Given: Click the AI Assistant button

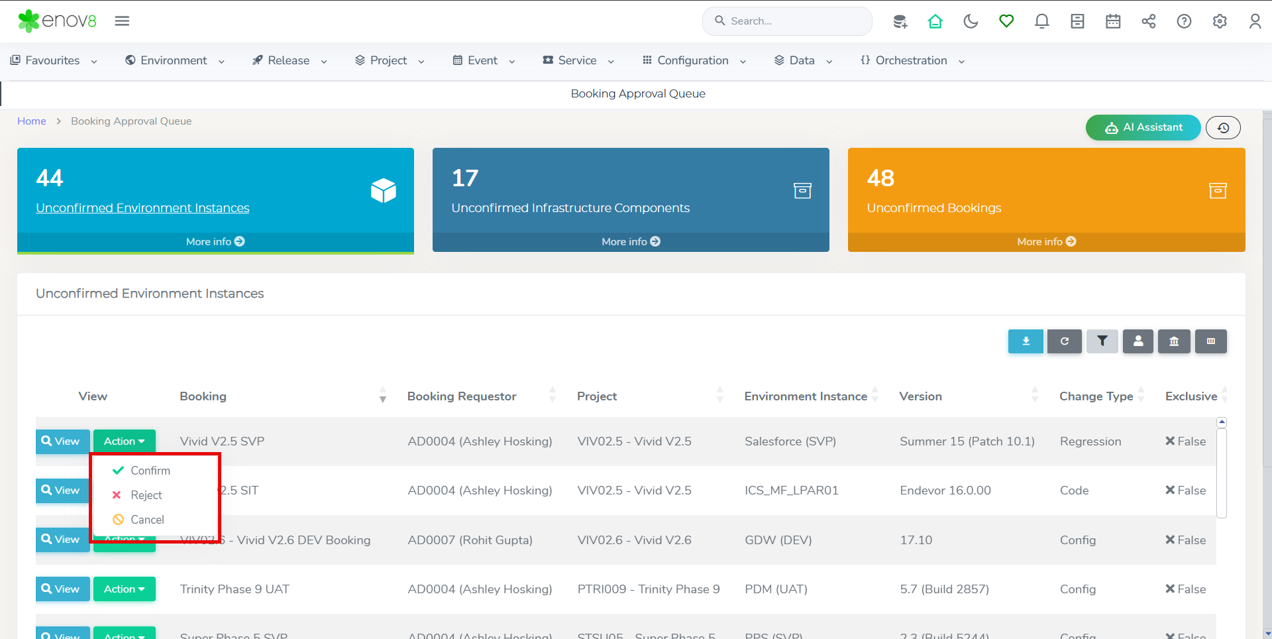Looking at the screenshot, I should point(1143,127).
